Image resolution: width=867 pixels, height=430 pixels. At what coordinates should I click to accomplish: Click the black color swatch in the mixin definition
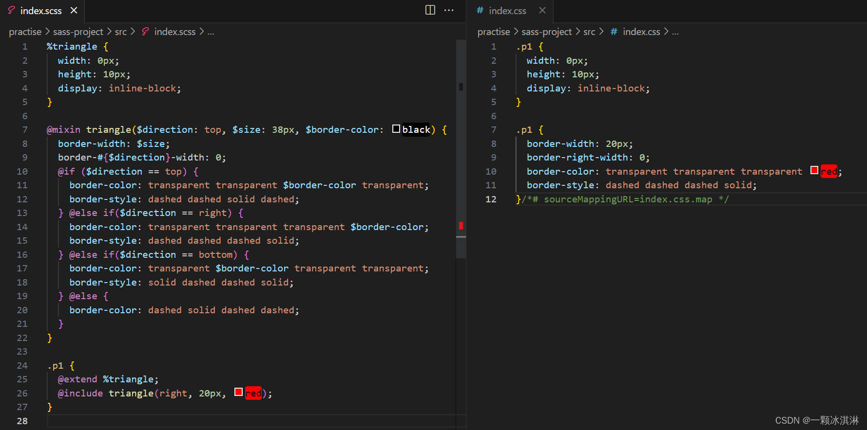[396, 129]
